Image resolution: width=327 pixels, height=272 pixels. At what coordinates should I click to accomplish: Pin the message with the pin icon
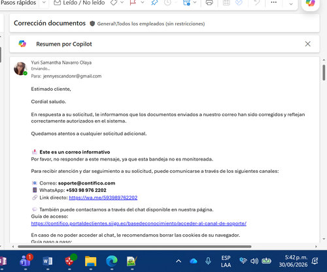tap(154, 3)
